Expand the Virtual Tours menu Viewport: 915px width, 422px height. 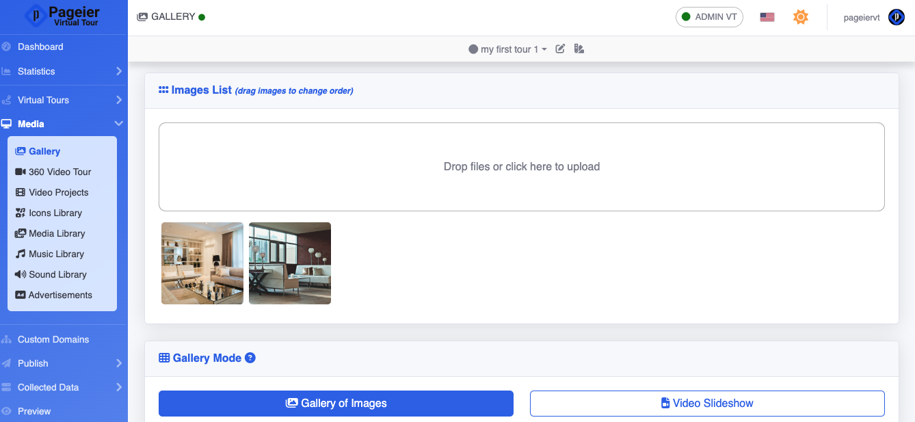point(63,100)
